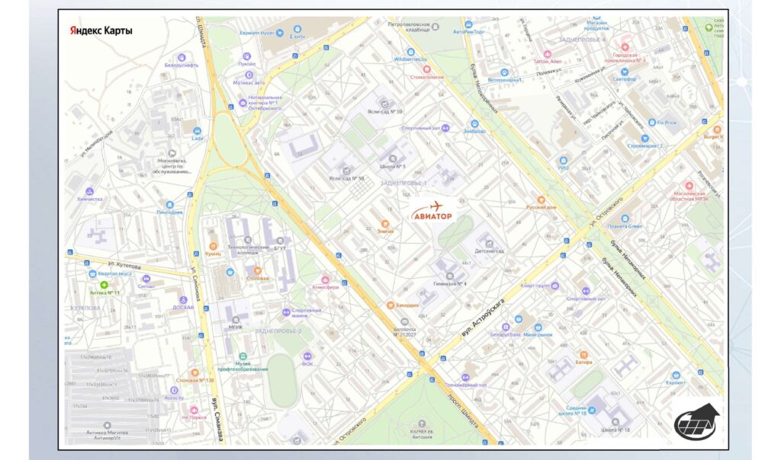
Task: Select the Русский дом cafe icon
Action: (541, 200)
